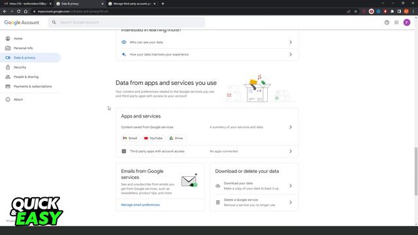The width and height of the screenshot is (418, 235).
Task: Click the About info icon
Action: click(8, 99)
